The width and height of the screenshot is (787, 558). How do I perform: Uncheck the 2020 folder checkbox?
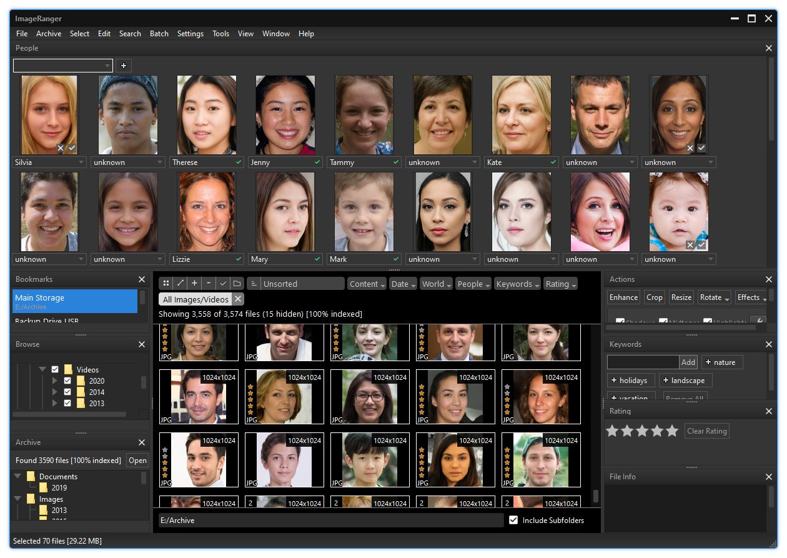(x=68, y=381)
